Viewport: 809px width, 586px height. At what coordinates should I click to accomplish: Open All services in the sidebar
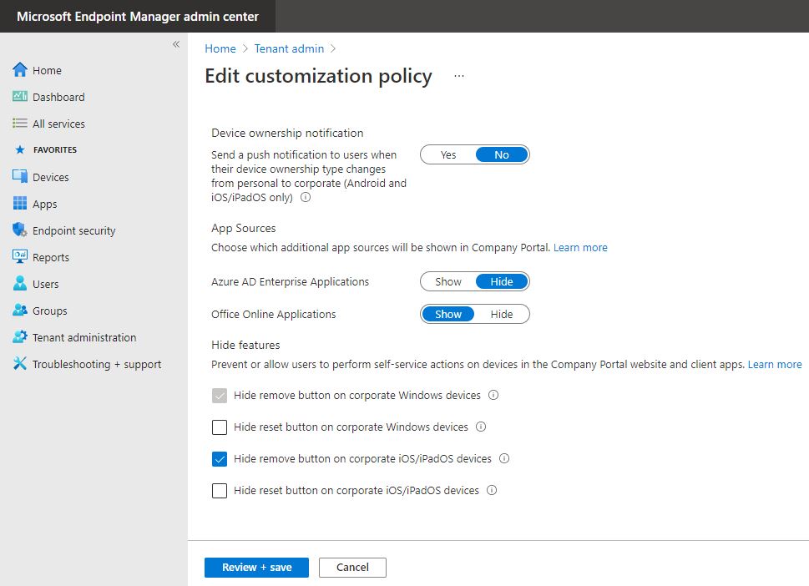click(x=58, y=124)
